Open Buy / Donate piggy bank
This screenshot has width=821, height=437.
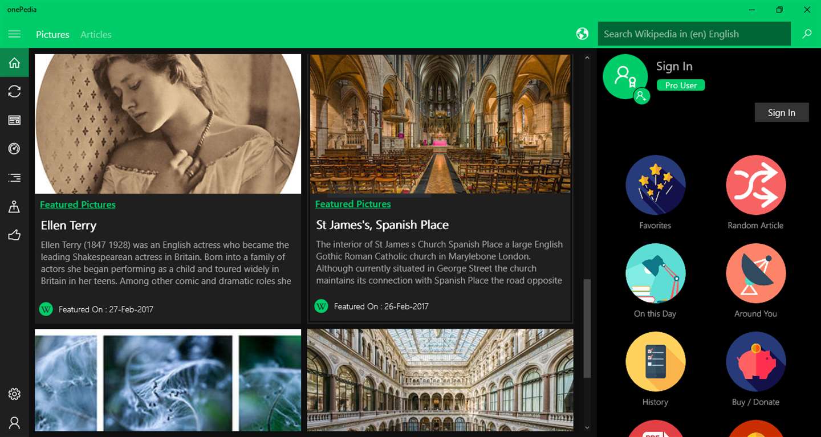[755, 362]
